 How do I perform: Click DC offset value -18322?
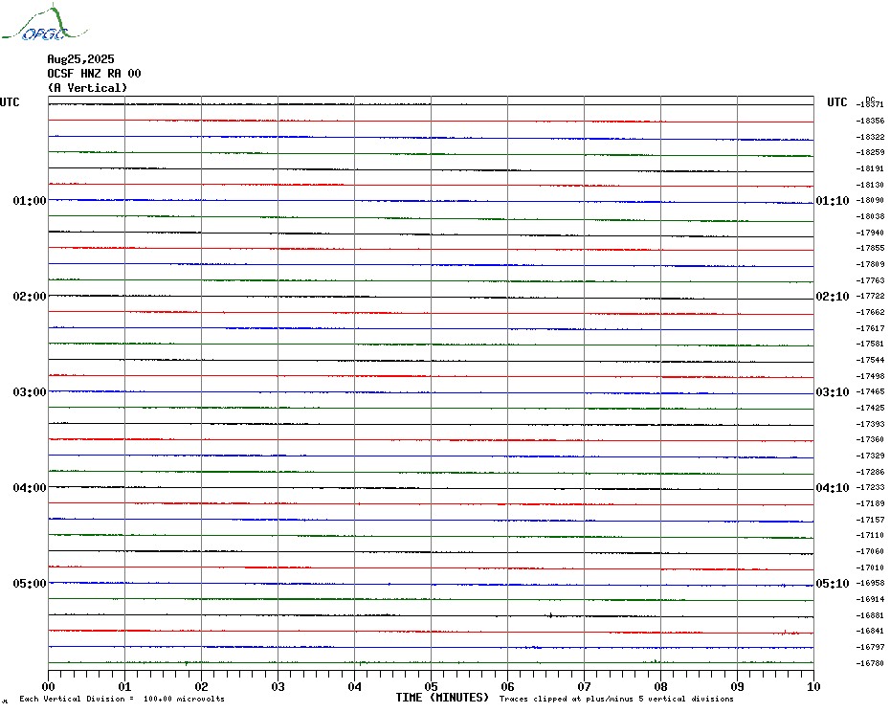point(870,137)
